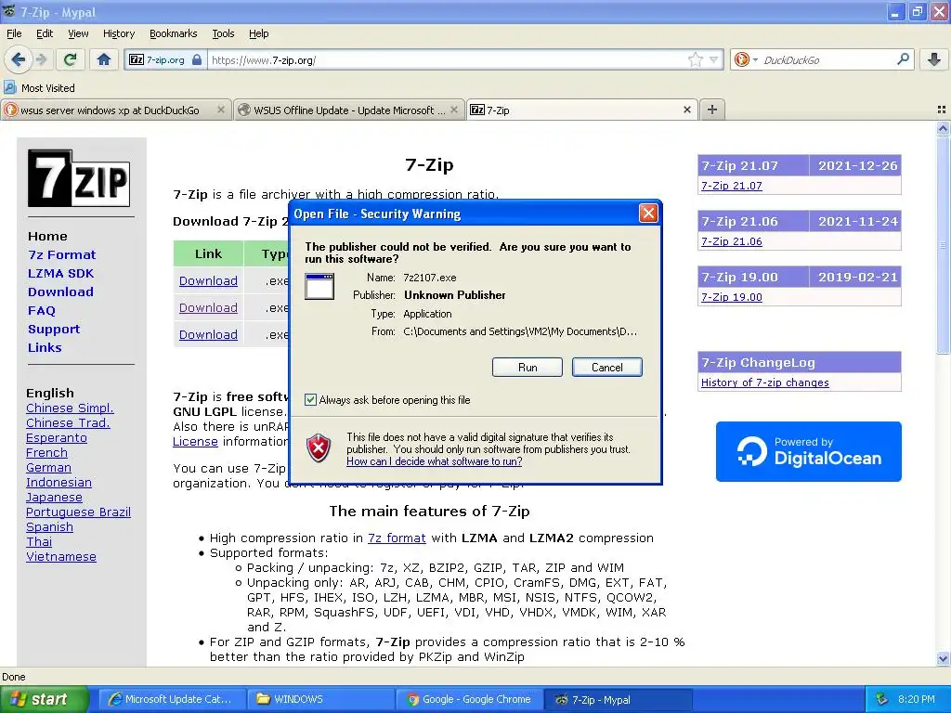Switch language to Portuguese Brazil
Image resolution: width=951 pixels, height=713 pixels.
pyautogui.click(x=78, y=512)
